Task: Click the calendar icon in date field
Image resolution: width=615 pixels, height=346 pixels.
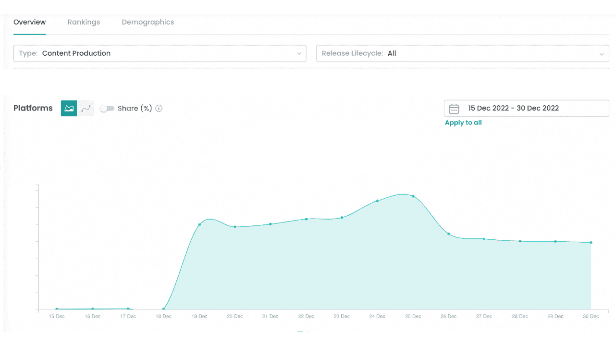Action: coord(454,109)
